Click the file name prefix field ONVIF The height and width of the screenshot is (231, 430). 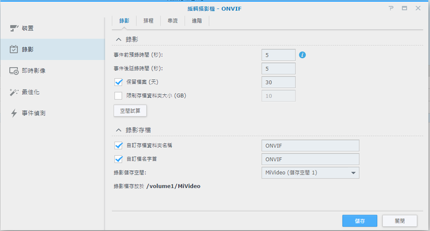311,159
